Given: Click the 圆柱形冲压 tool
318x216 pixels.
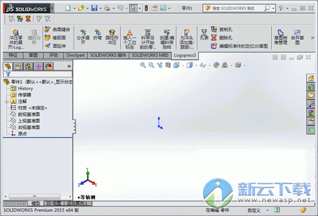Looking at the screenshot, I should 112,37.
